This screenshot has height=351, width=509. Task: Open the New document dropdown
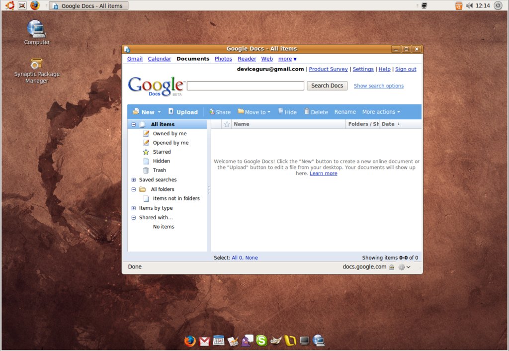(147, 112)
